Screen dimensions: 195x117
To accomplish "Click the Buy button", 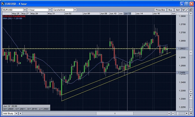I will (170, 10).
